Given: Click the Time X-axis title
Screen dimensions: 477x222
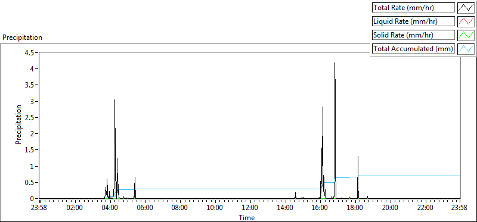Looking at the screenshot, I should point(247,217).
